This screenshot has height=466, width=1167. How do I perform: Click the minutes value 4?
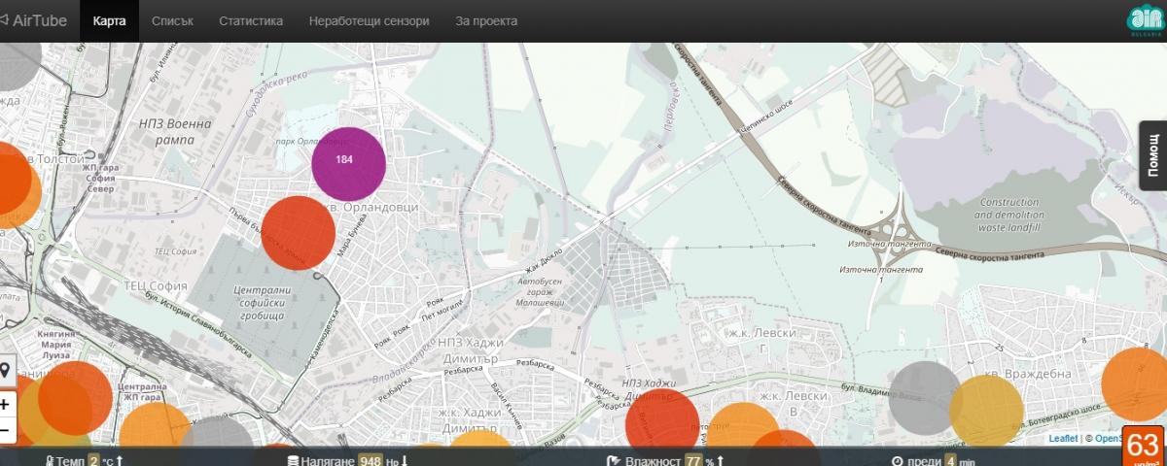(950, 459)
